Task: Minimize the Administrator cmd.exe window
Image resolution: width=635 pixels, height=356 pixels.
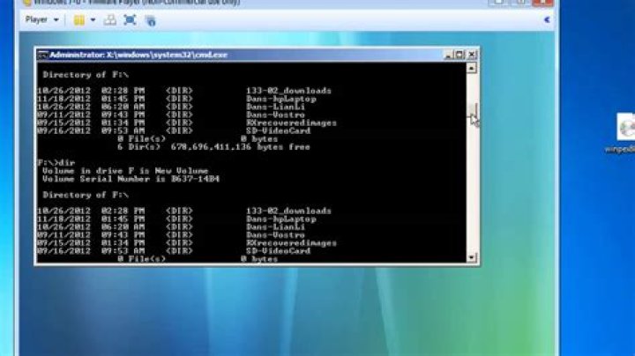Action: pos(448,55)
